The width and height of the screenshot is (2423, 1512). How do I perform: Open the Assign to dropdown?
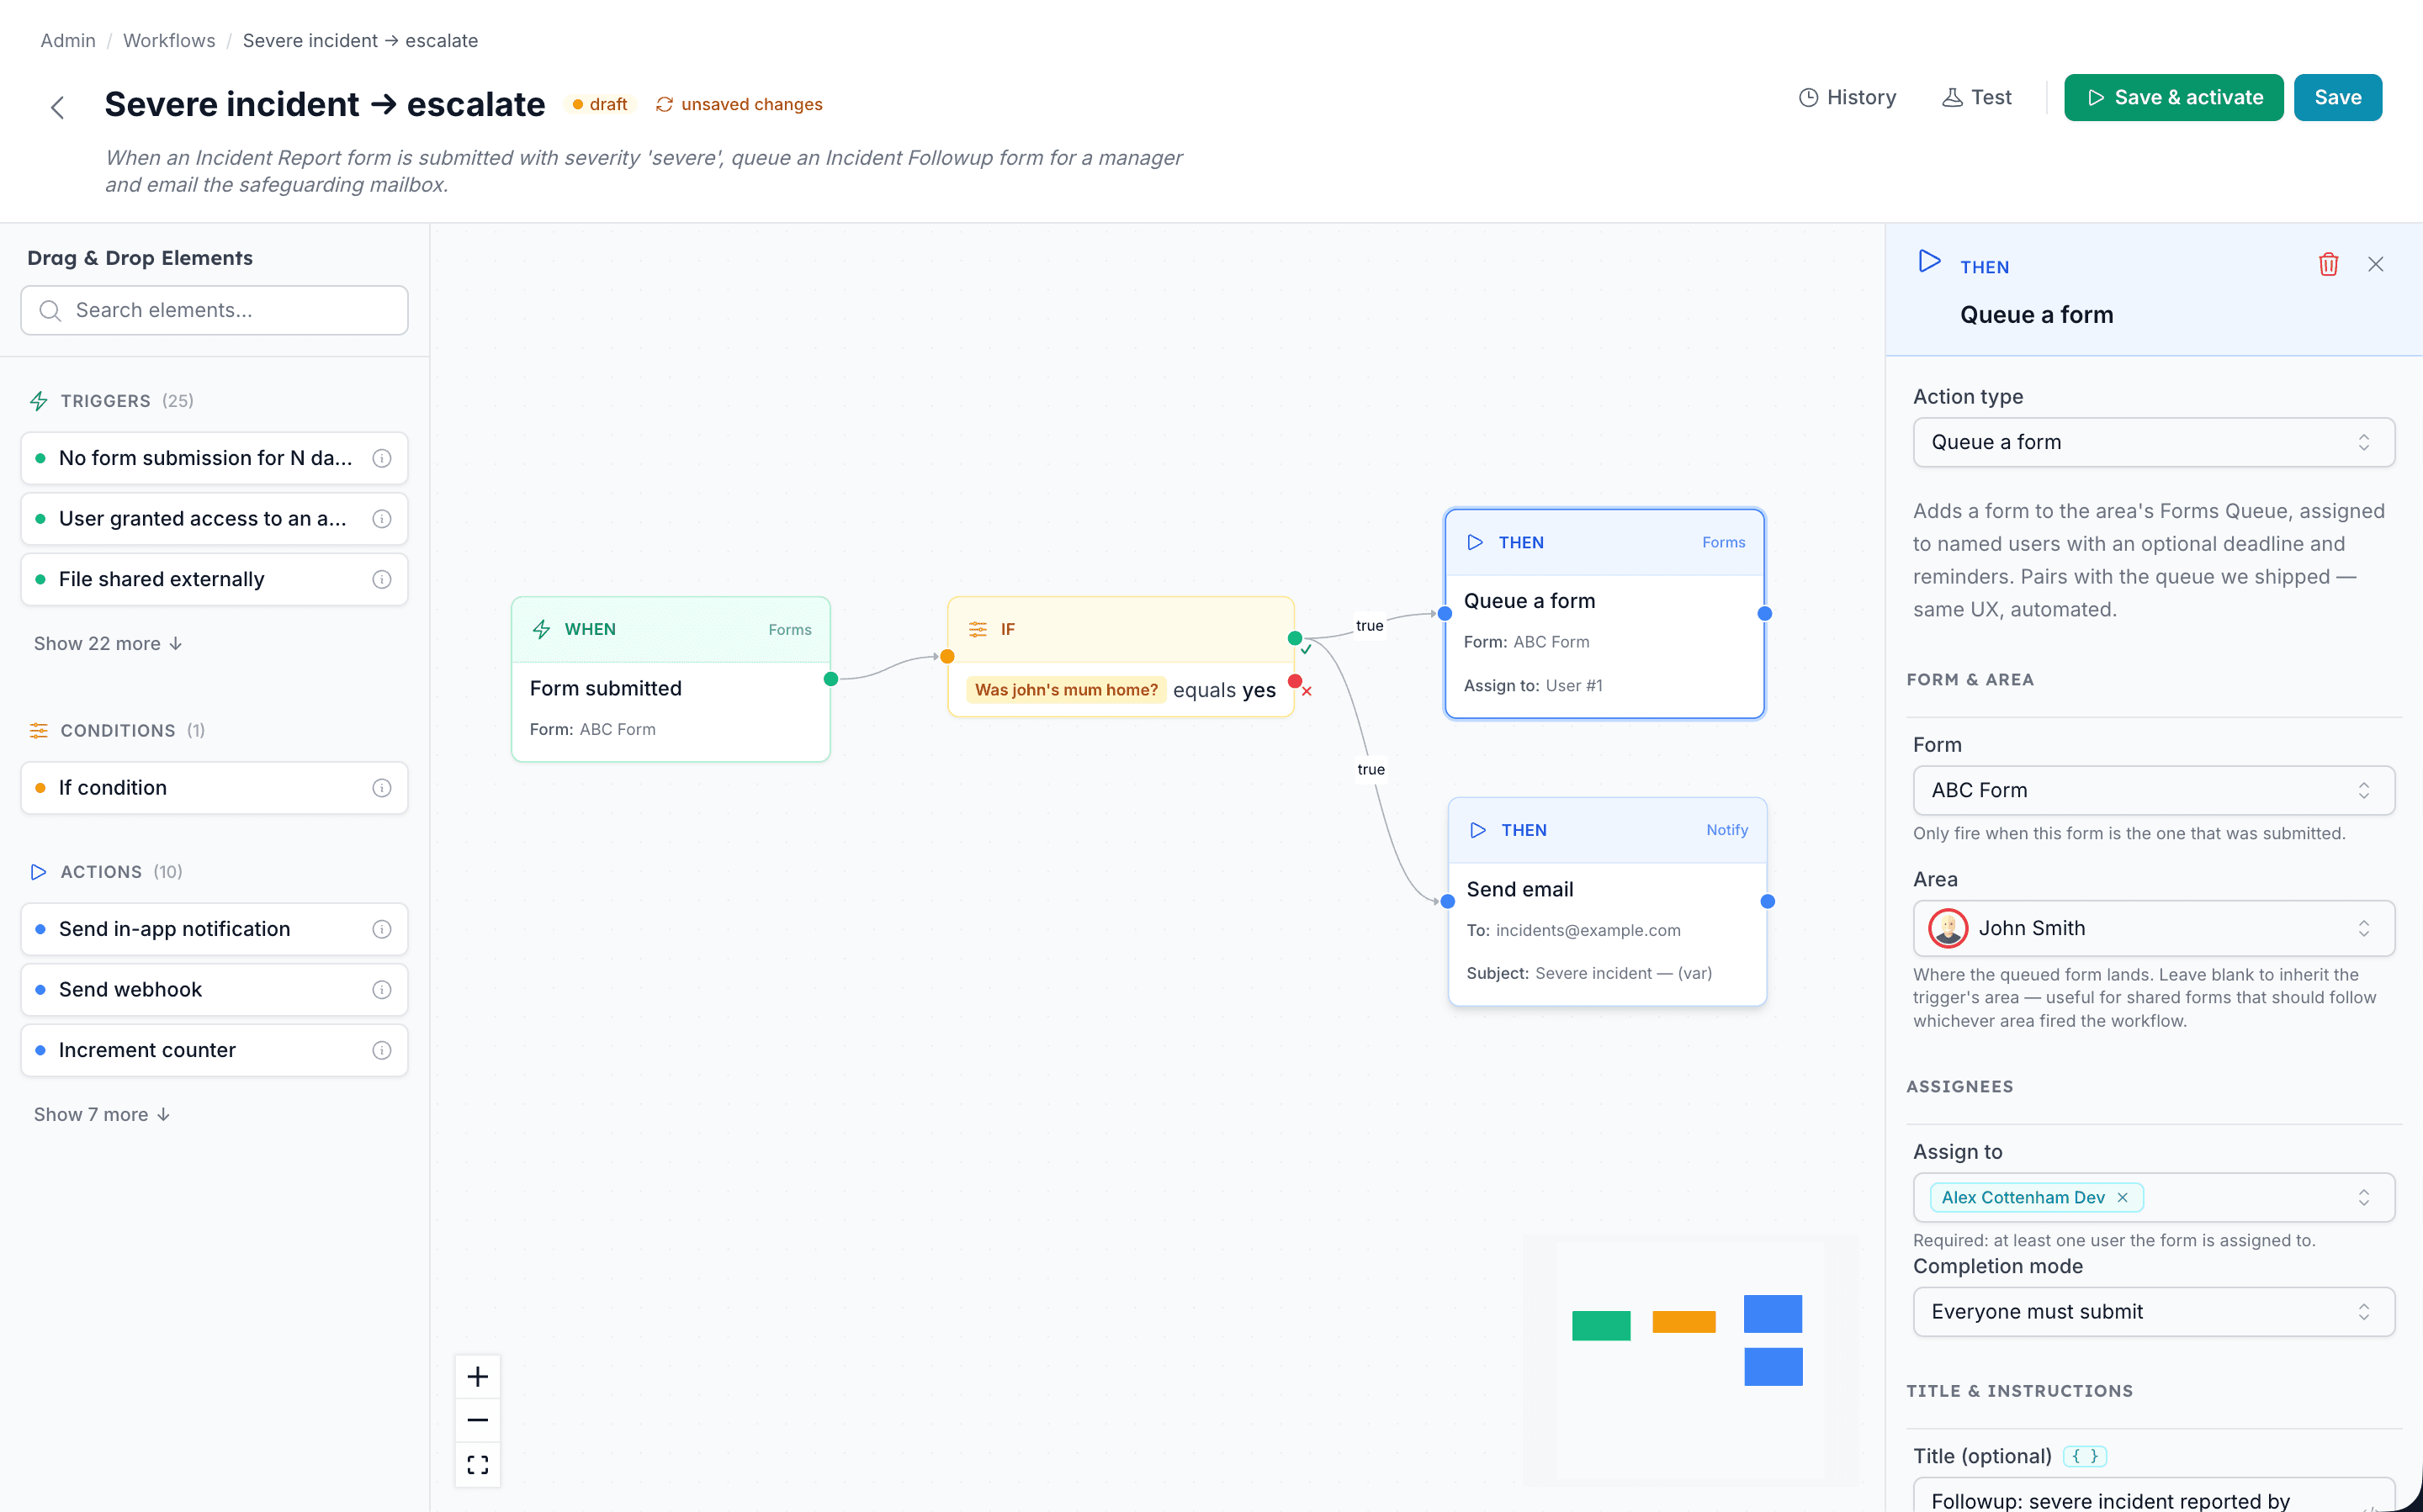[x=2153, y=1197]
